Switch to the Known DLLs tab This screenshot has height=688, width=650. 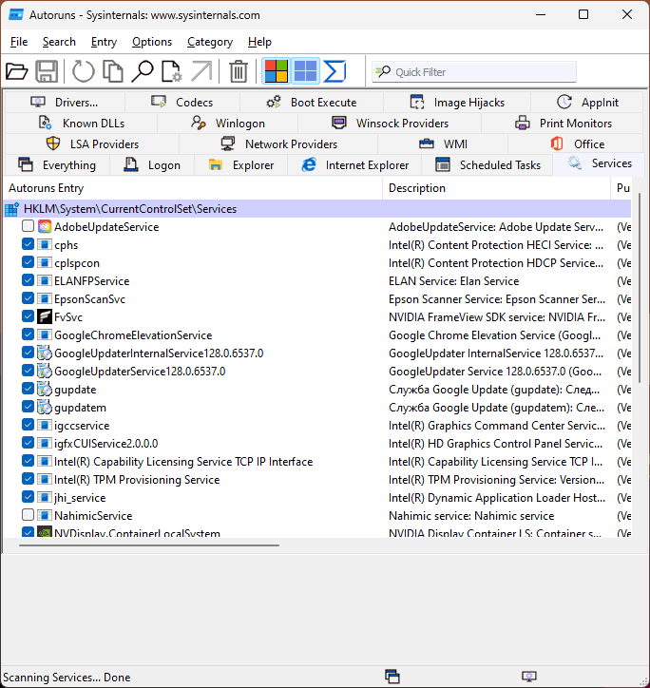[x=81, y=124]
